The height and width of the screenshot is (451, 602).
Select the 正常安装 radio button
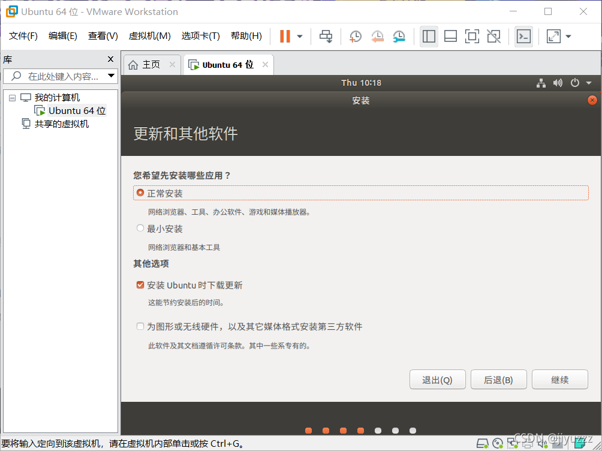[140, 193]
